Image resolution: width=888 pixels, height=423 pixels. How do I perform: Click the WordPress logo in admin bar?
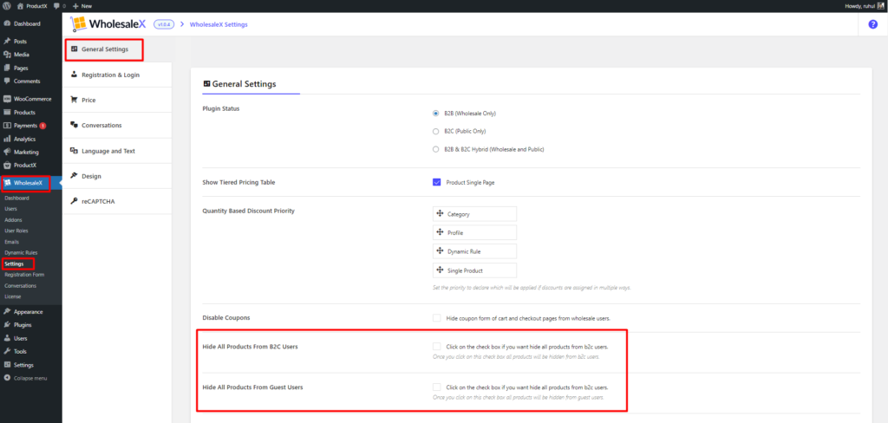7,5
